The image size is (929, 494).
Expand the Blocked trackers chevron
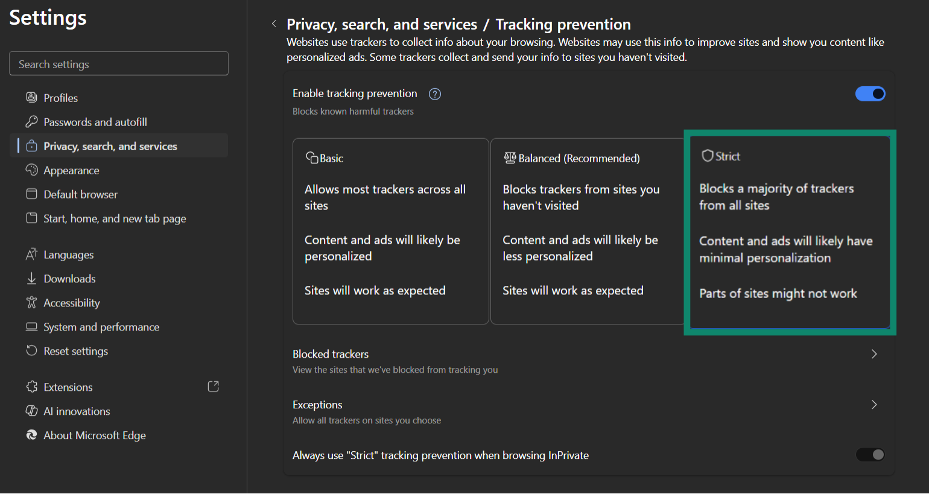pos(874,354)
